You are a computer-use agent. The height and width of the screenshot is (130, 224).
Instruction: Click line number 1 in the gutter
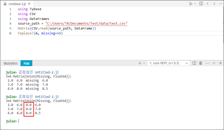click(10, 9)
